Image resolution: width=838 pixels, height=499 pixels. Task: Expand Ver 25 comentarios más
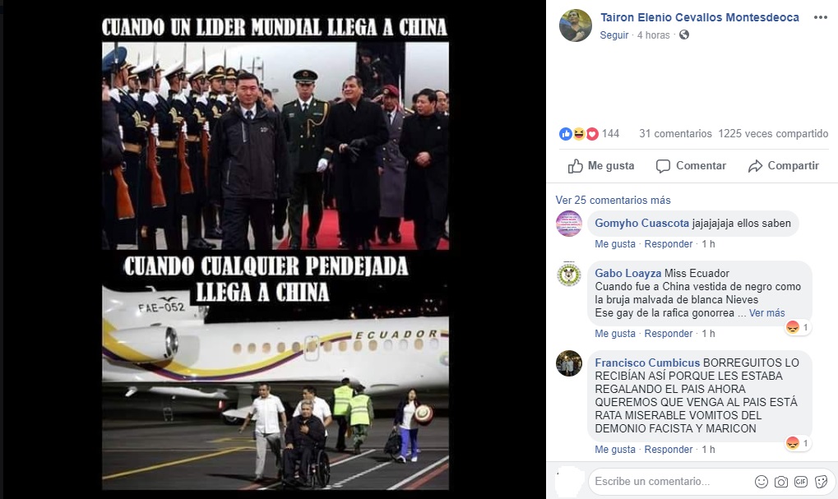pos(613,200)
